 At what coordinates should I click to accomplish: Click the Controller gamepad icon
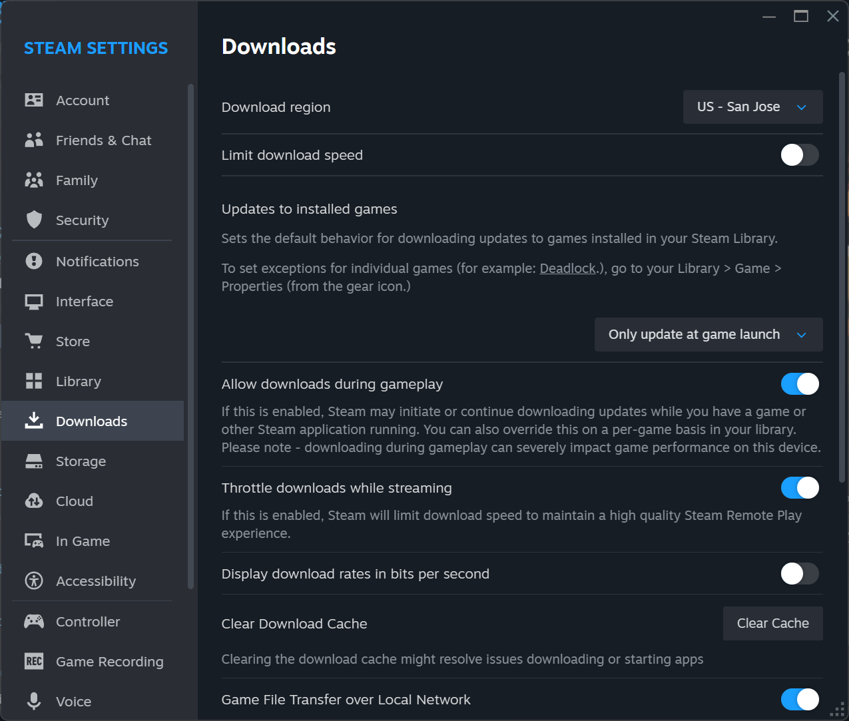pyautogui.click(x=34, y=622)
